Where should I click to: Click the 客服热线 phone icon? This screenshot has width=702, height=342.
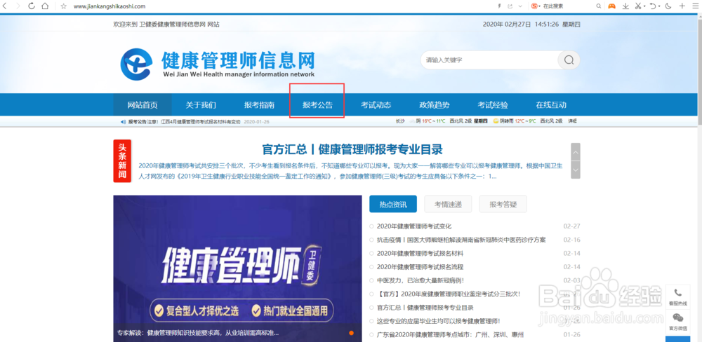(x=678, y=293)
